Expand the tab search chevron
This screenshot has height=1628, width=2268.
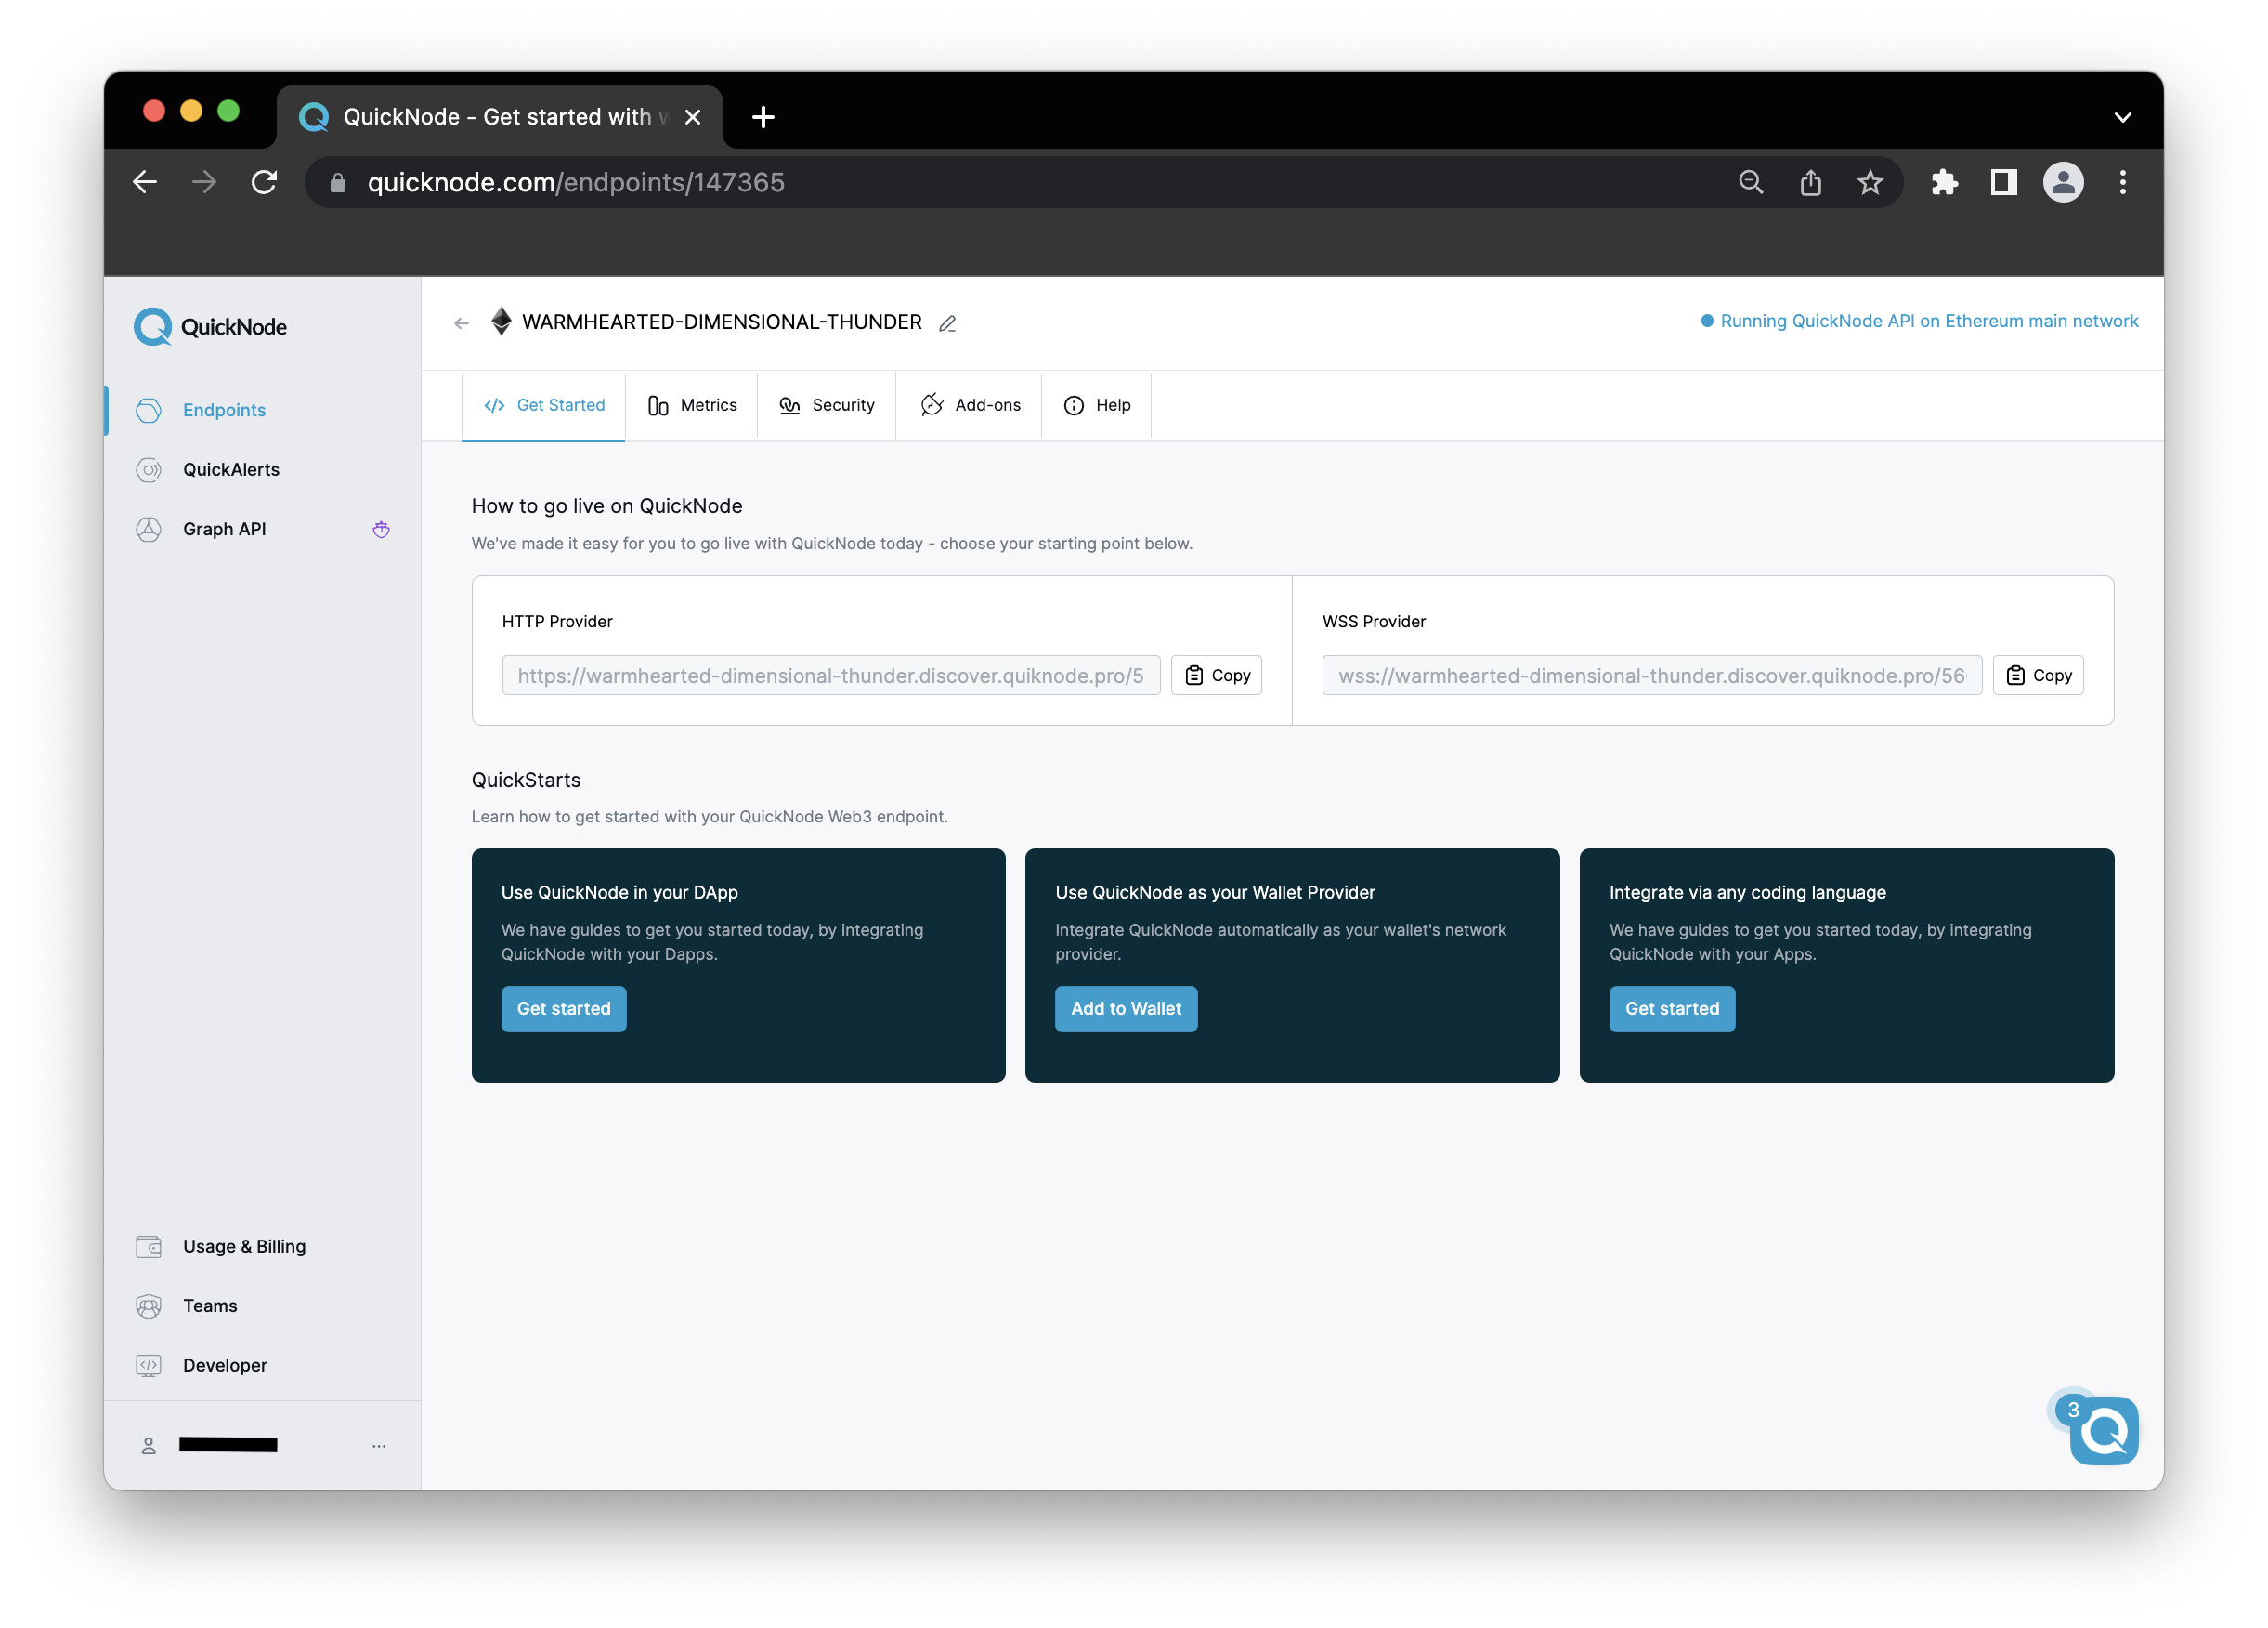pos(2123,117)
